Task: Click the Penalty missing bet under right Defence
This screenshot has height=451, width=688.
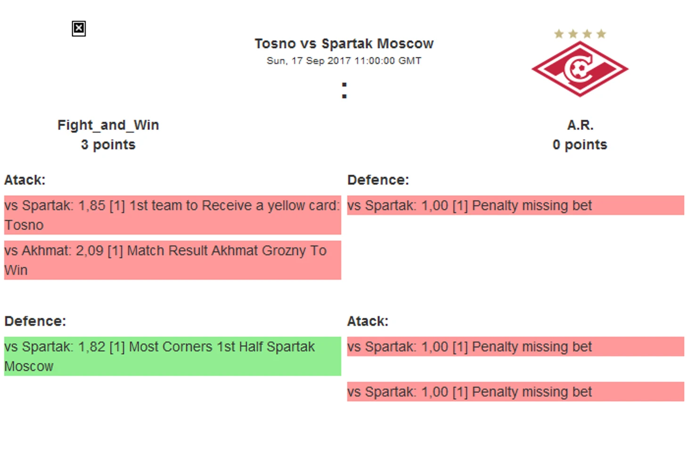Action: tap(515, 206)
